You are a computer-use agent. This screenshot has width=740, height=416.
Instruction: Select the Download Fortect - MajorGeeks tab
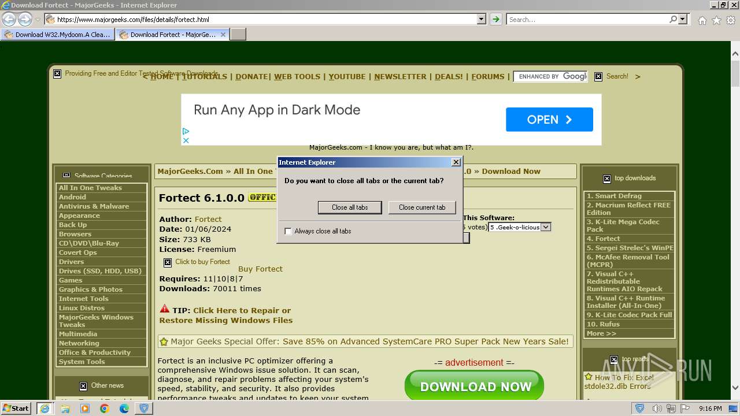pyautogui.click(x=172, y=35)
